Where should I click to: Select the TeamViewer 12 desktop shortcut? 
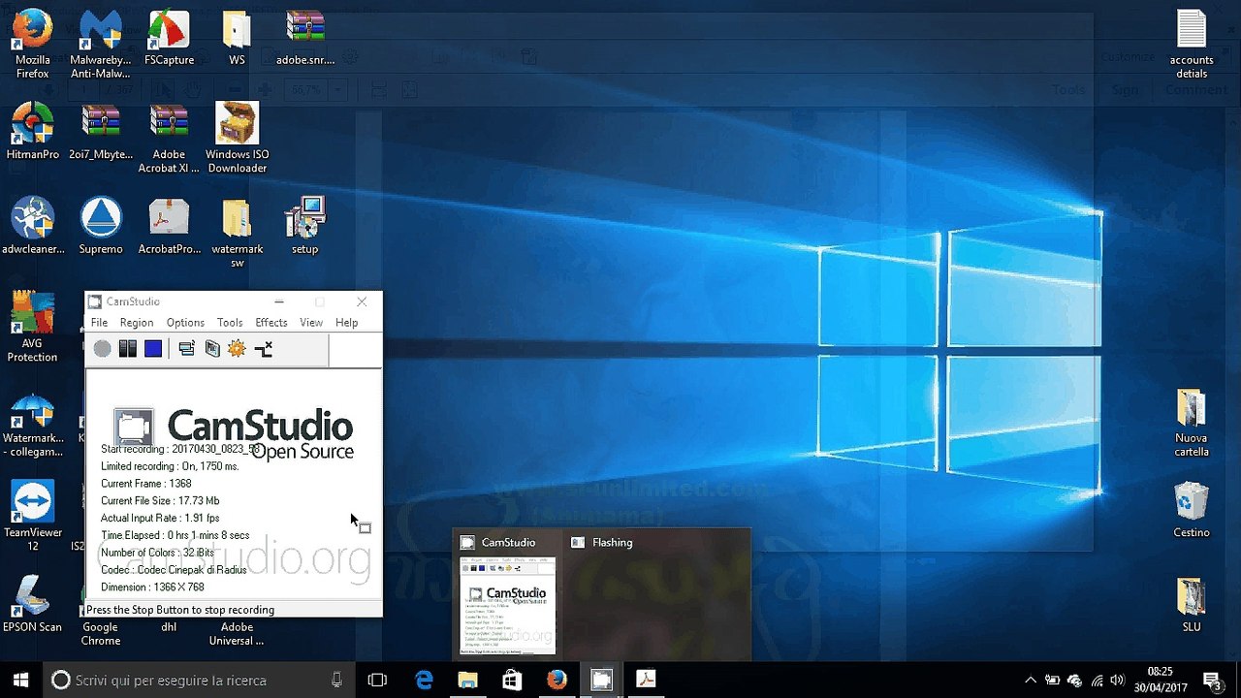pos(33,517)
